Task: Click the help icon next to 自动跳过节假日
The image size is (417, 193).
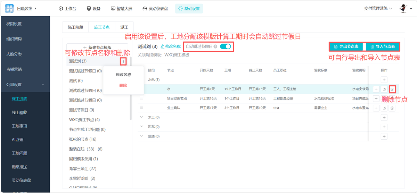Action: (x=215, y=46)
